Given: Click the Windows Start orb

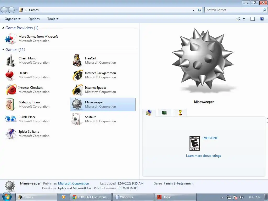Looking at the screenshot, I should 7,197.
